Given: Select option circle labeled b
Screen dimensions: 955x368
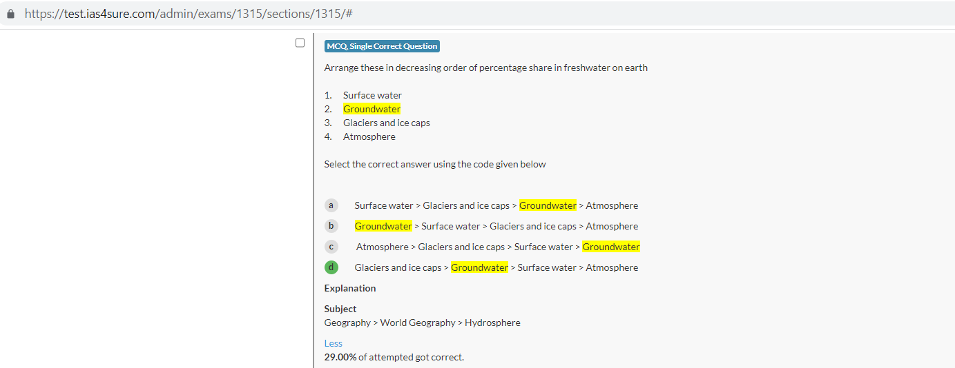Looking at the screenshot, I should (x=331, y=226).
